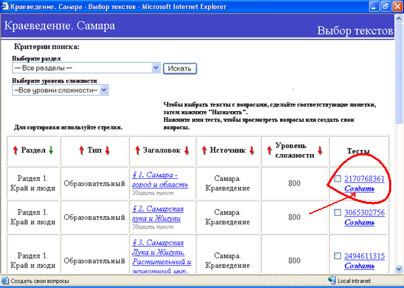Check the box next to test 2494611315
The width and height of the screenshot is (404, 288).
[337, 256]
